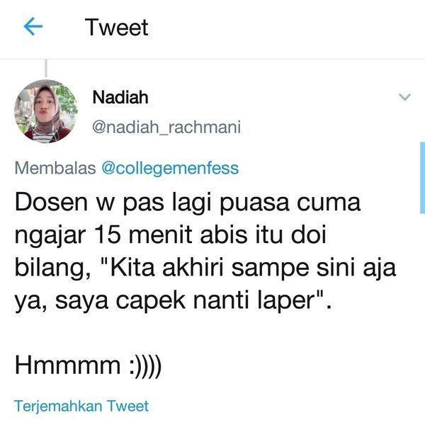Open the @collegemenfess mention
425x425 pixels.
[170, 168]
